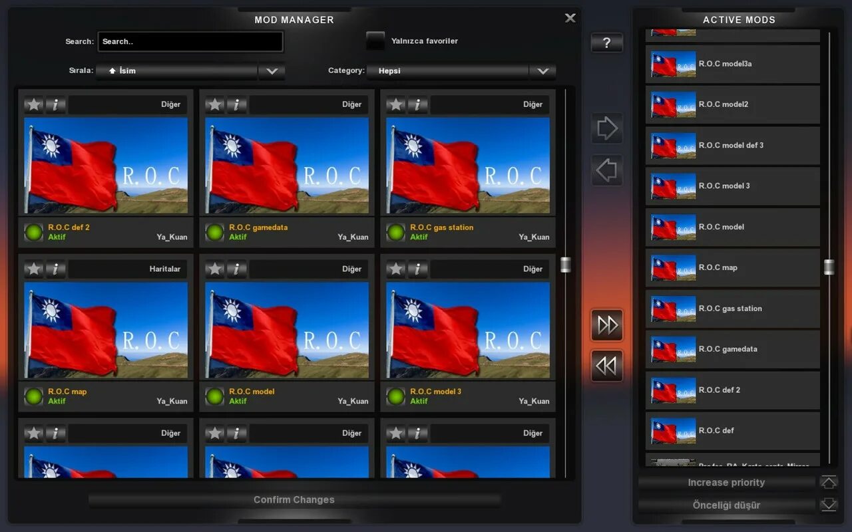This screenshot has height=532, width=852.
Task: Select R.O.C model2 in Active Mods
Action: click(x=733, y=104)
